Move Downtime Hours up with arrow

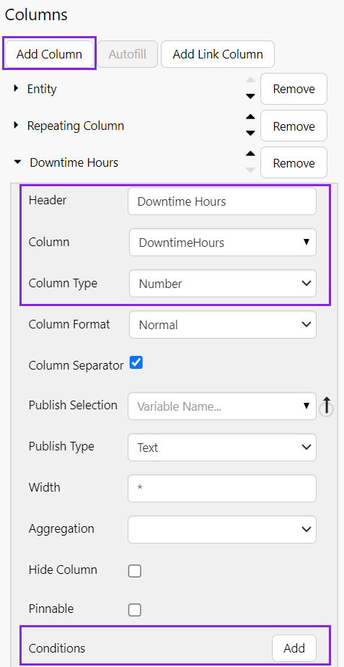coord(250,154)
